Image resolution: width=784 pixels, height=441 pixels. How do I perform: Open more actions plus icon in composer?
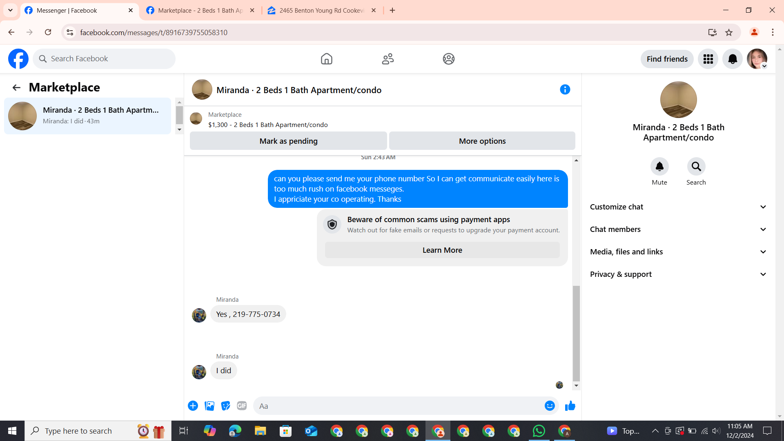pos(193,406)
